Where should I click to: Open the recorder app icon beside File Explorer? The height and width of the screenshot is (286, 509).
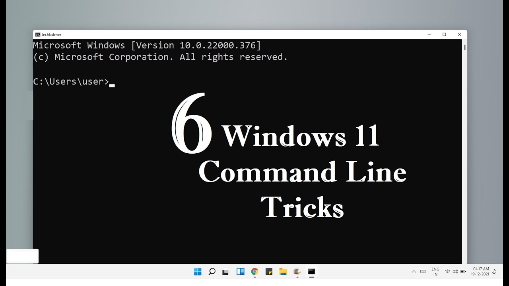tap(297, 272)
